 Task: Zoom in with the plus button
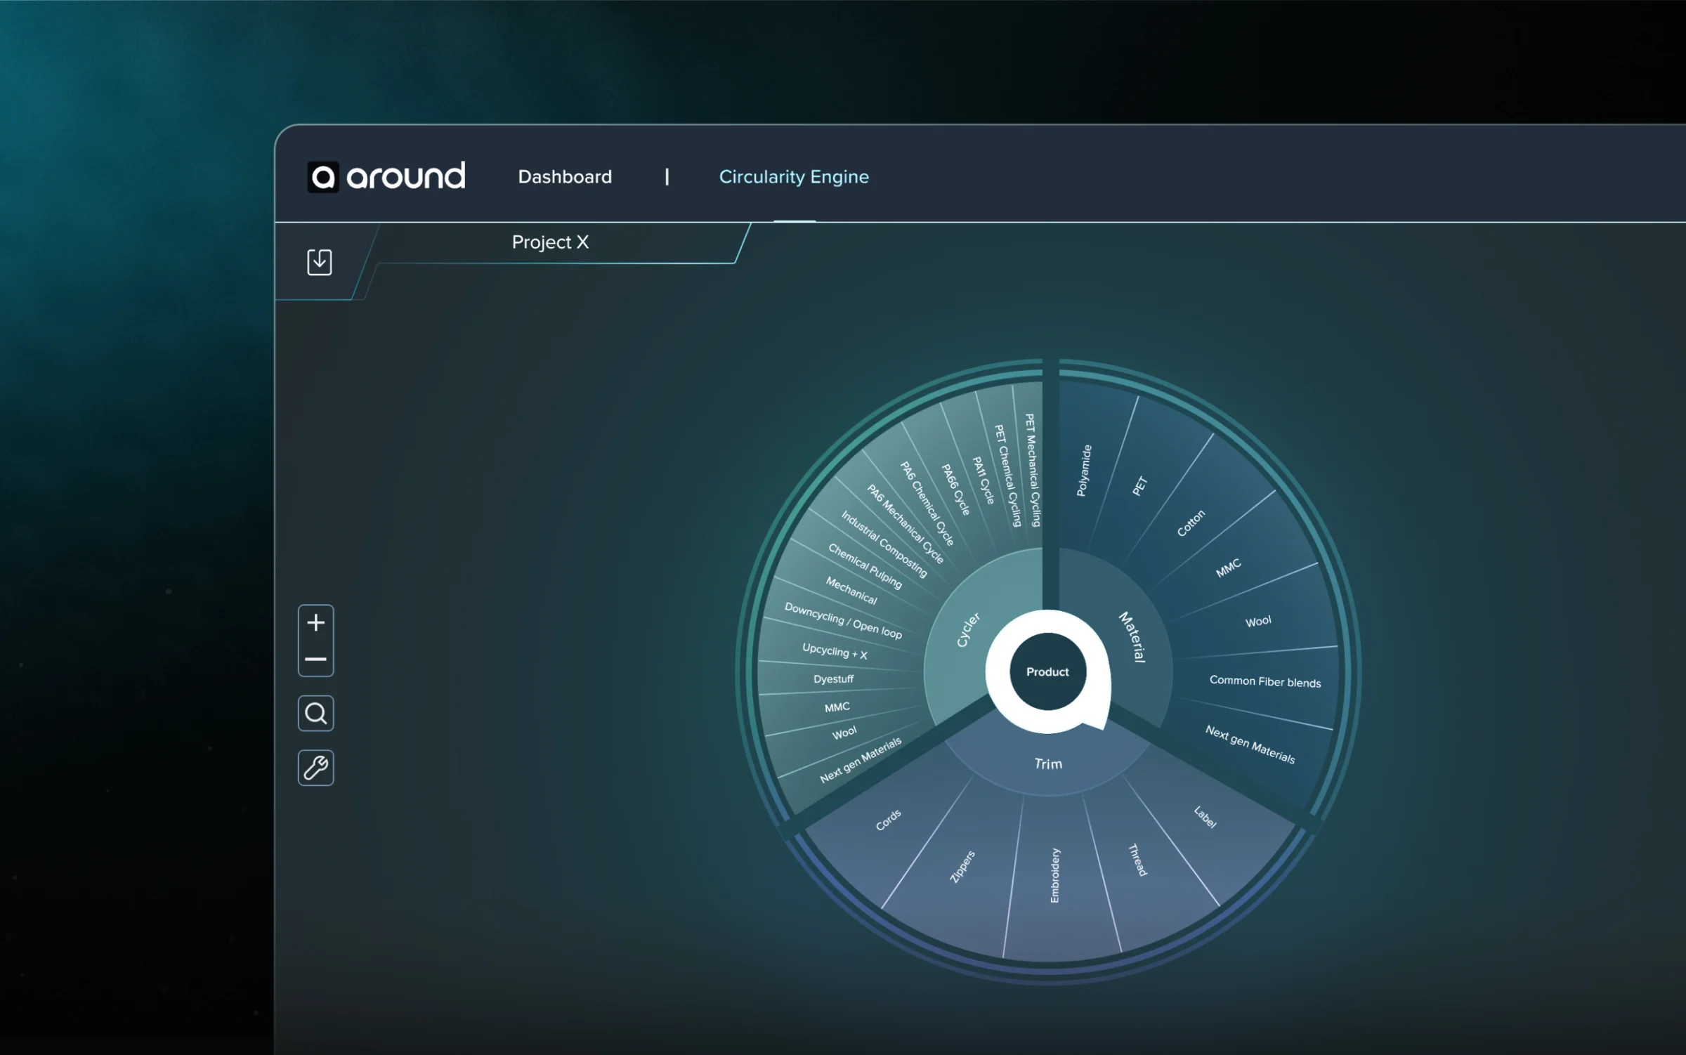pyautogui.click(x=315, y=622)
